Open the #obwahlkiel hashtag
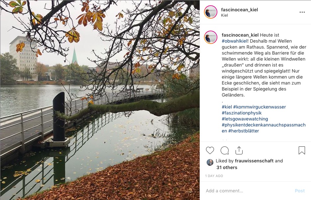The width and height of the screenshot is (311, 200). point(235,41)
